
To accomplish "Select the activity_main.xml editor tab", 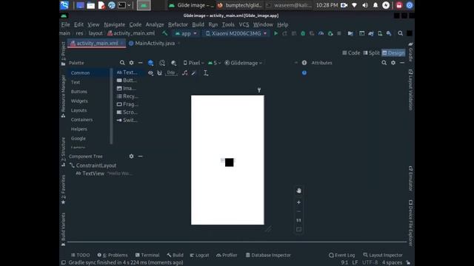I will (x=96, y=43).
